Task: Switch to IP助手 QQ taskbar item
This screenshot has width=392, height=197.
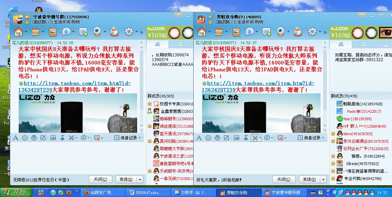Action: (x=194, y=193)
